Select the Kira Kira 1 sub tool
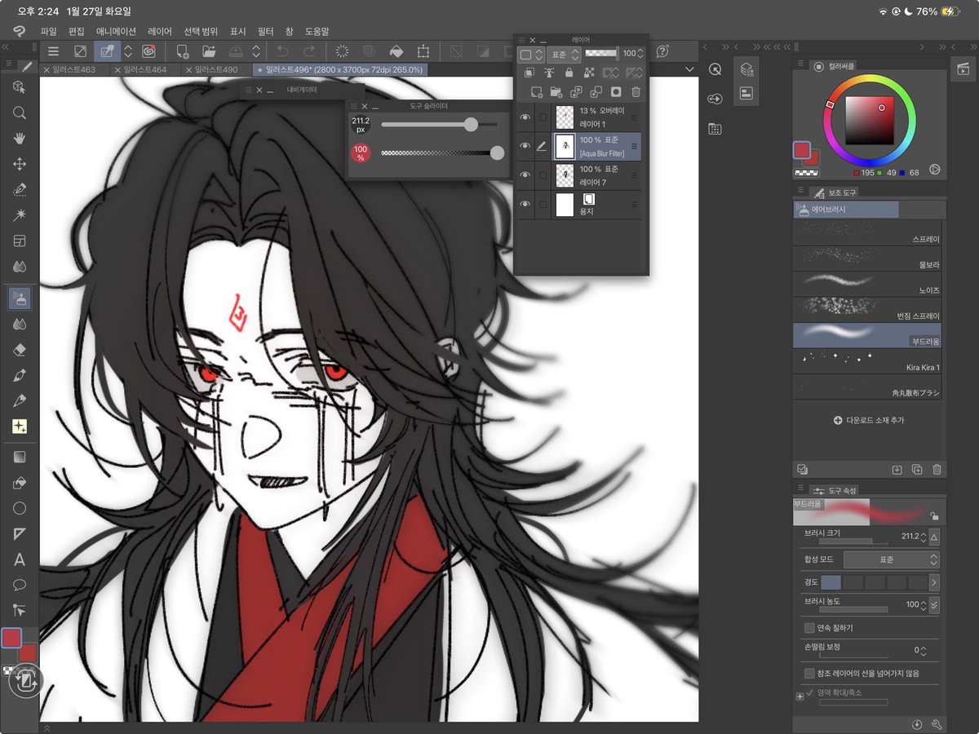Viewport: 979px width, 734px height. (867, 360)
